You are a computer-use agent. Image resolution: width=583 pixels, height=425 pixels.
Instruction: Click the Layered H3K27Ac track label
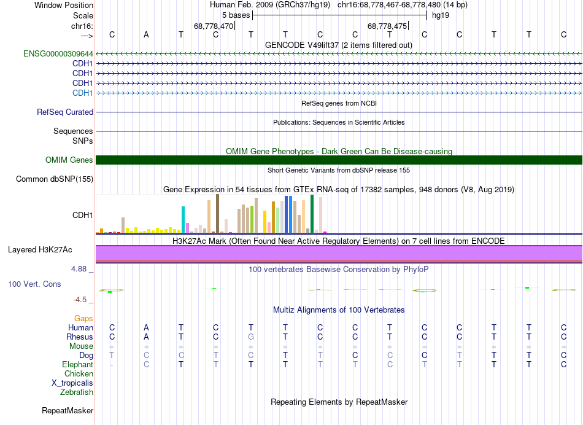pos(40,250)
